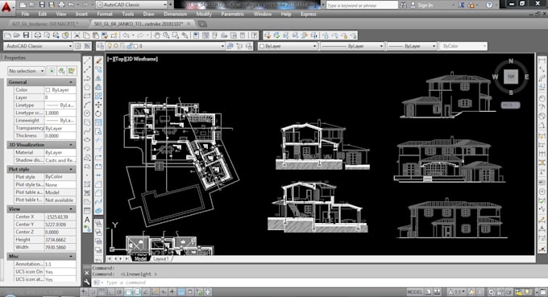Click the Color ByLayer swatch in Properties

tap(48, 89)
